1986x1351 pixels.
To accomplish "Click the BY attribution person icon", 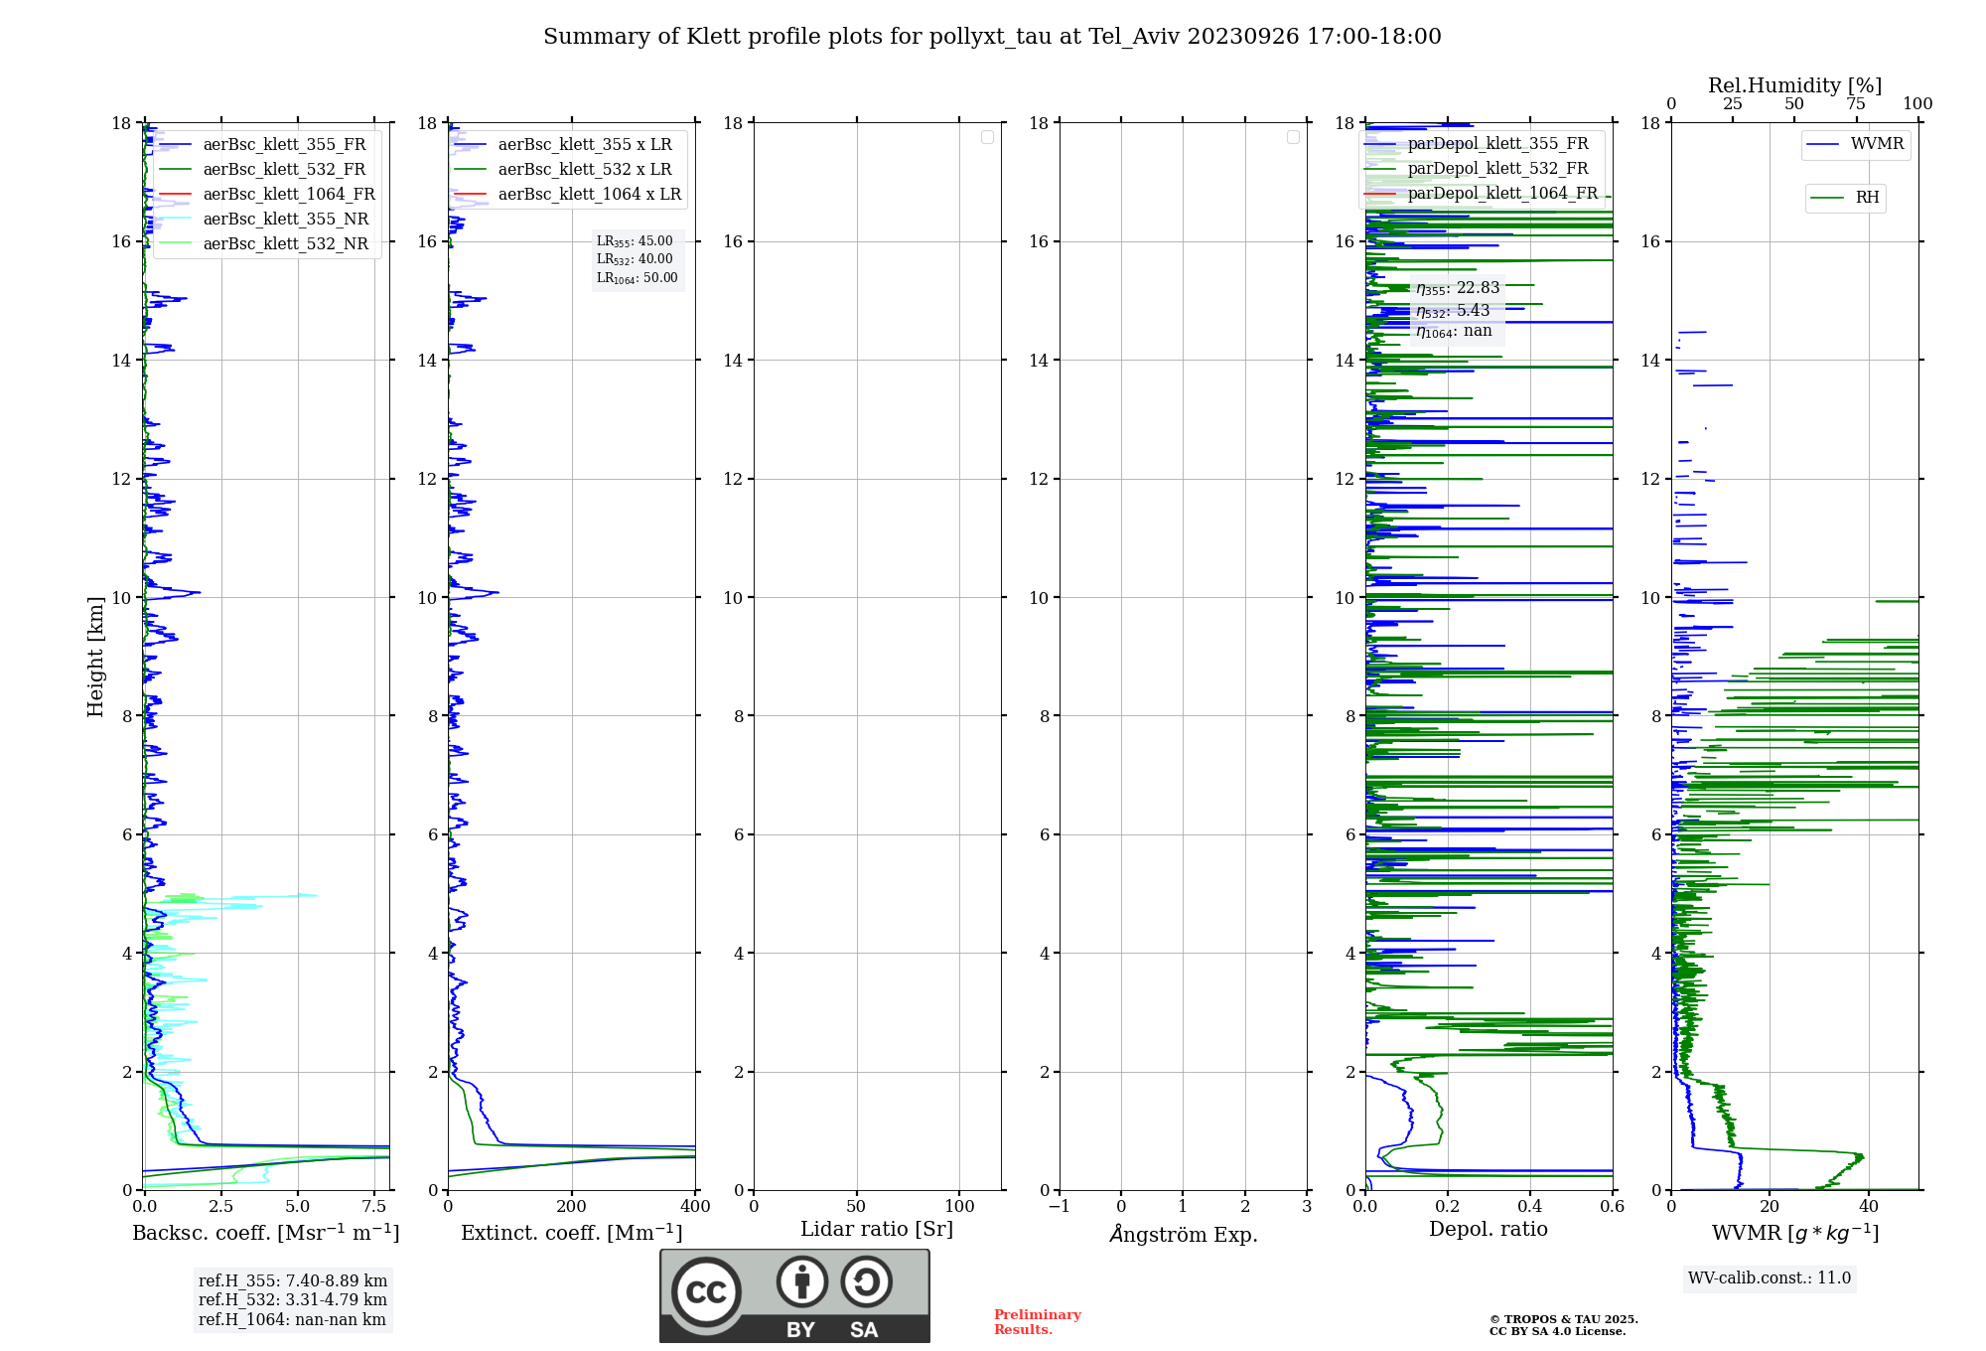I will [x=801, y=1282].
